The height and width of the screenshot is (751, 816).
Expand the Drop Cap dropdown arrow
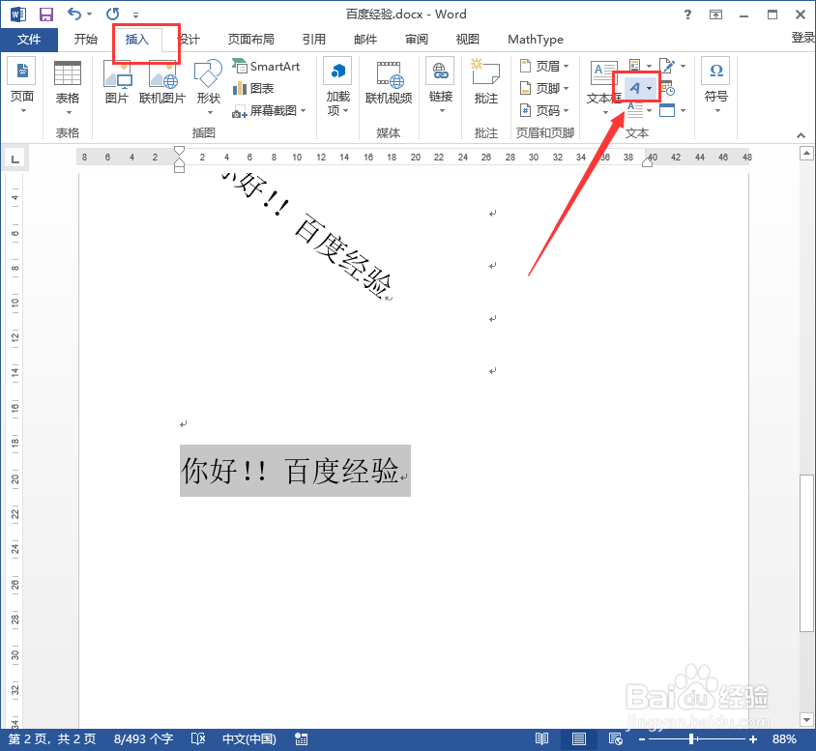point(649,110)
